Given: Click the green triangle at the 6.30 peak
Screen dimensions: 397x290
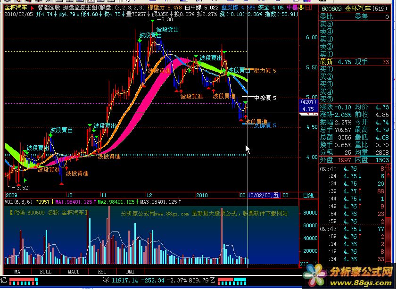Looking at the screenshot, I should (x=152, y=21).
